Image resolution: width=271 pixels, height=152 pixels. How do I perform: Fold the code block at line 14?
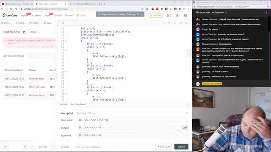(x=65, y=41)
